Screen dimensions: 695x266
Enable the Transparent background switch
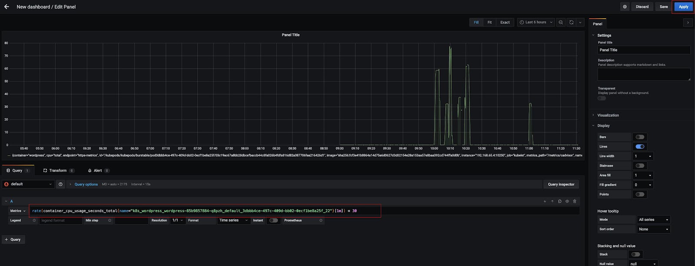(602, 98)
